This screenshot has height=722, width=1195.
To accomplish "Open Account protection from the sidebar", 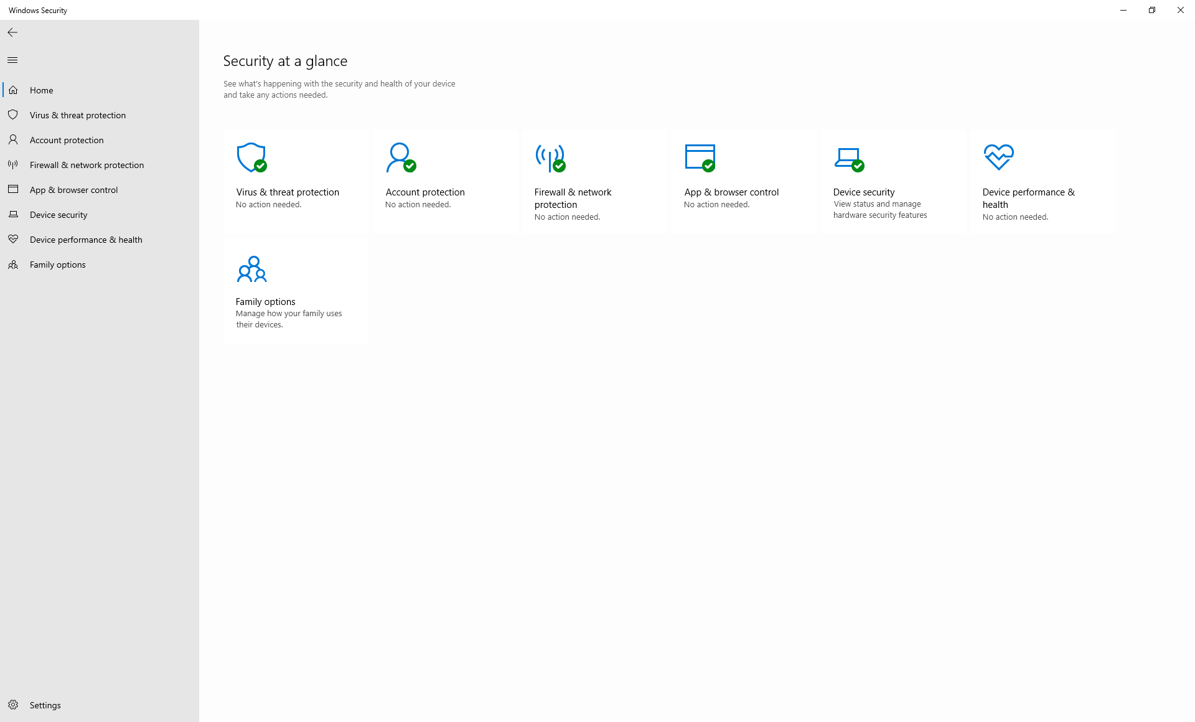I will tap(67, 140).
